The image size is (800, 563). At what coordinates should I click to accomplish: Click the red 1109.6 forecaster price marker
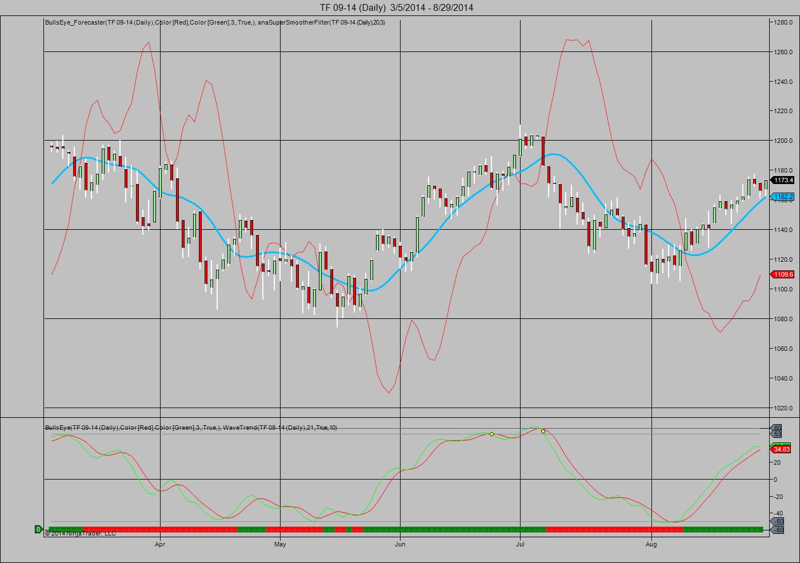coord(782,274)
